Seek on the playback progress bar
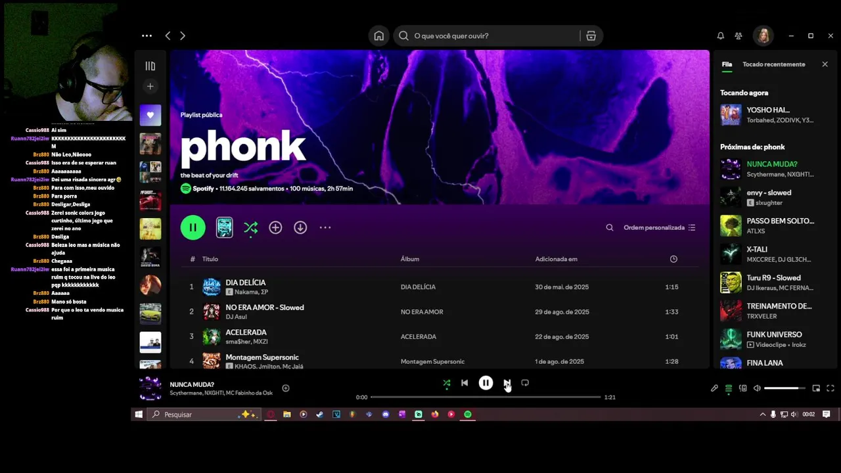 pos(486,397)
